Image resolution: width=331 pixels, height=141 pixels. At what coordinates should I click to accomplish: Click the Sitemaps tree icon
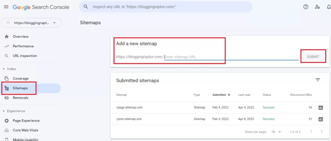[7, 88]
